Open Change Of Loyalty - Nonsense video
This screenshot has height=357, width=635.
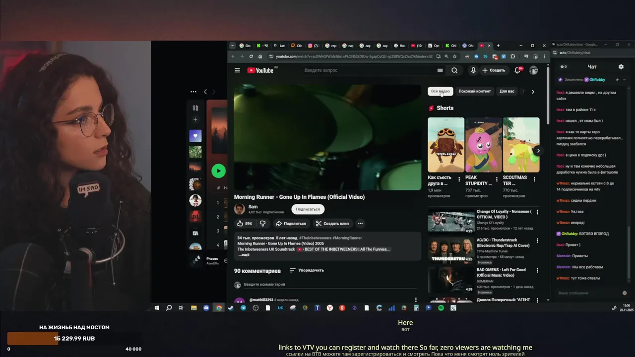point(451,221)
